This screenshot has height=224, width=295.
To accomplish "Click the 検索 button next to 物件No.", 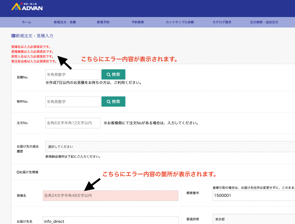I will tap(113, 101).
